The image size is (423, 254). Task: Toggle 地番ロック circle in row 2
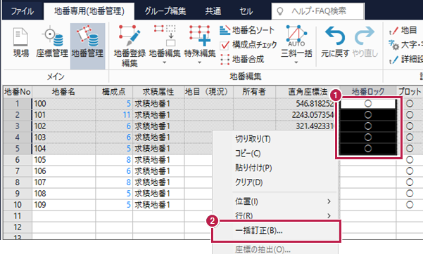click(x=368, y=115)
